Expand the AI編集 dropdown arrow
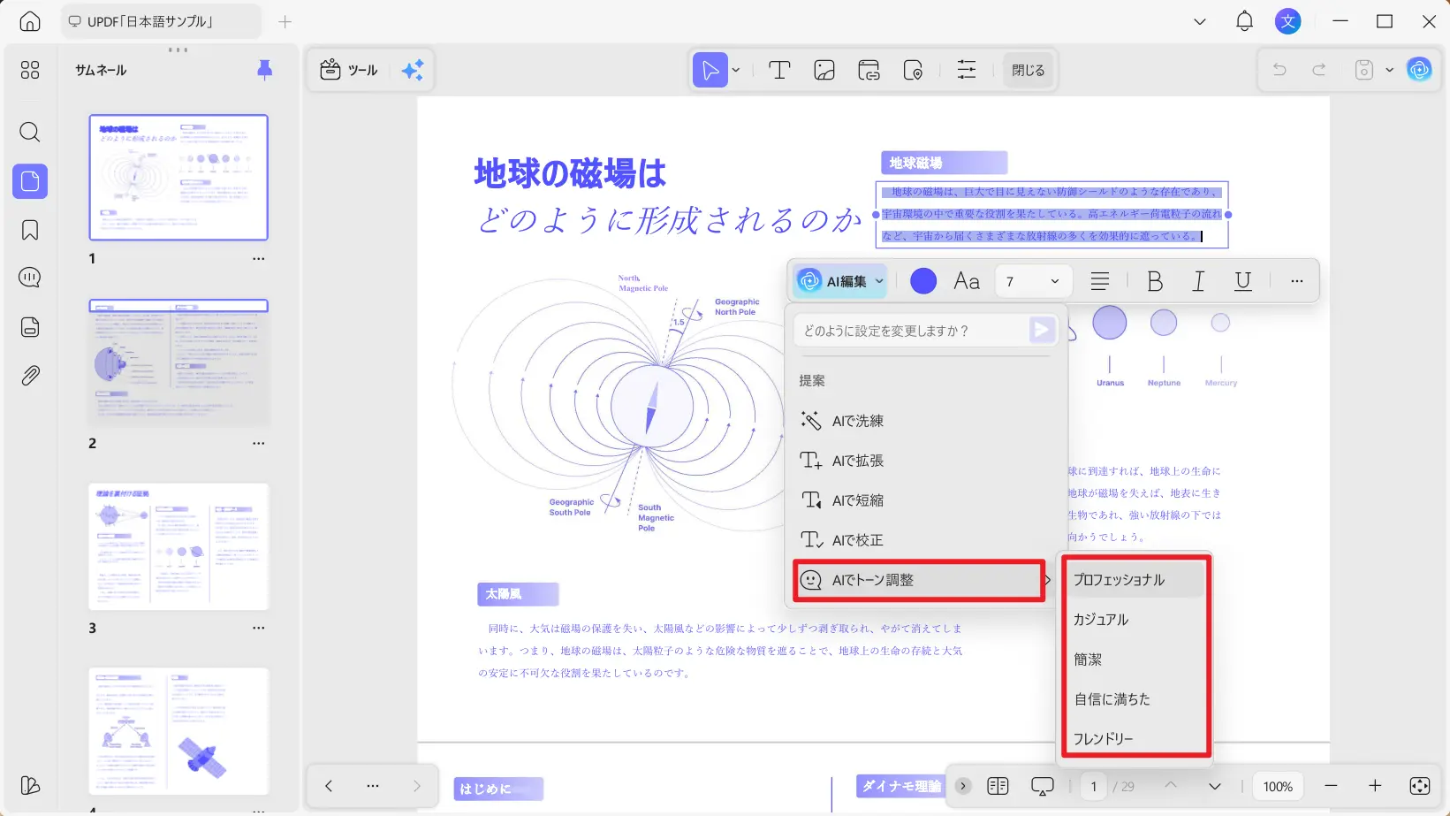Screen dimensions: 1450x816 [879, 280]
